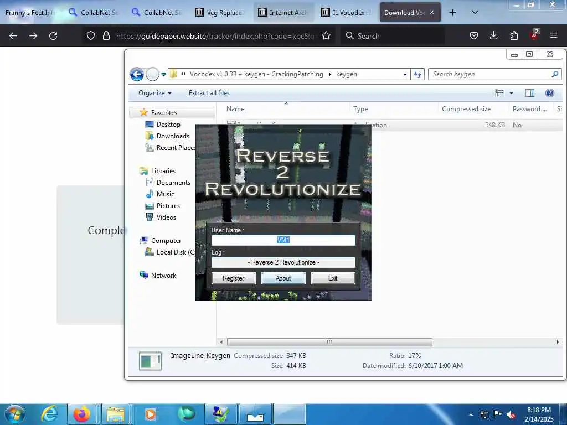Open Desktop in navigation pane
Image resolution: width=567 pixels, height=425 pixels.
(168, 125)
